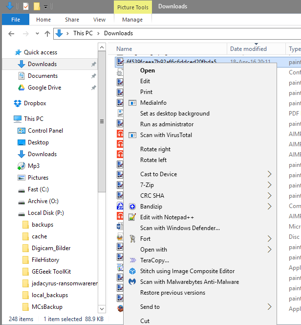Screen dimensions: 301x325
Task: Expand the Open with submenu
Action: click(269, 250)
